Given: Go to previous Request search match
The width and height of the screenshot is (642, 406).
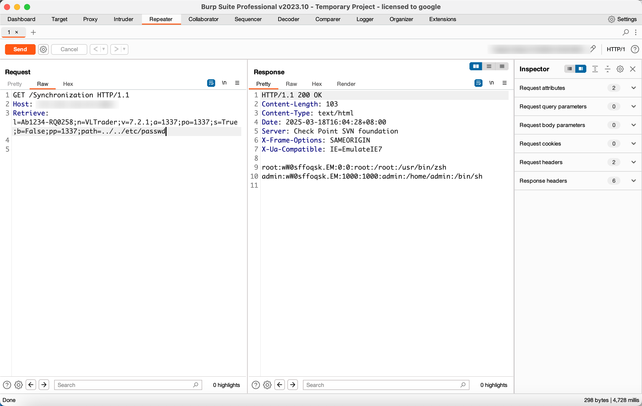Looking at the screenshot, I should pyautogui.click(x=31, y=385).
